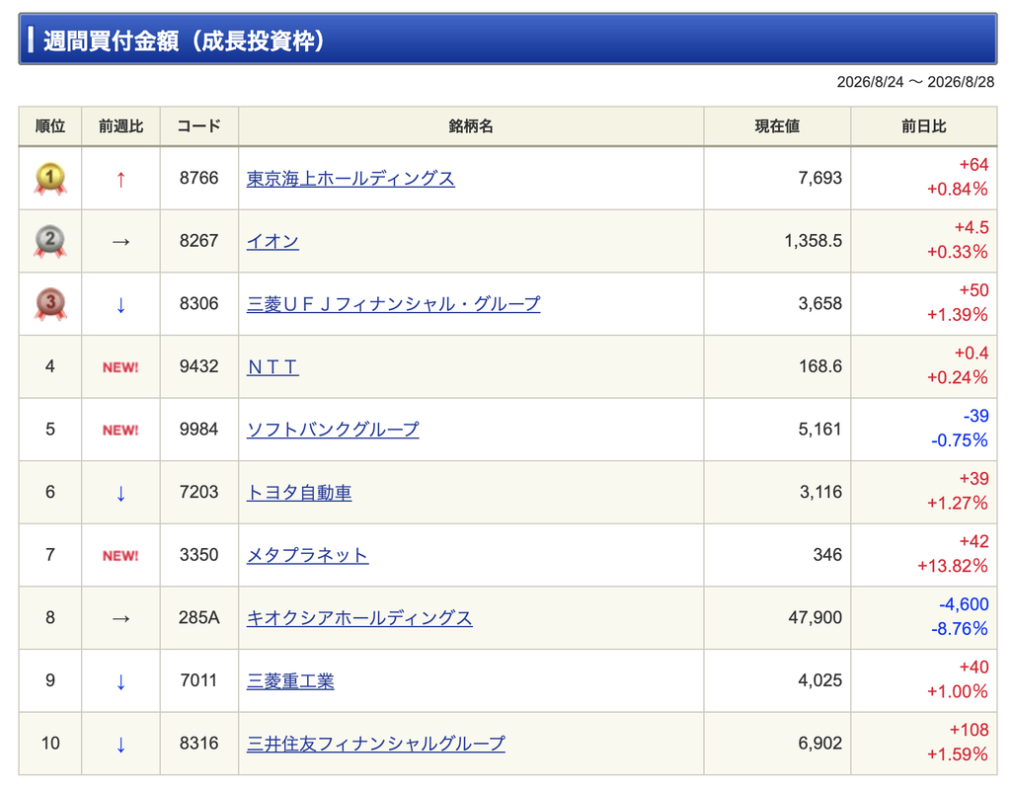Image resolution: width=1011 pixels, height=791 pixels.
Task: Click the +13.82% change value
Action: [953, 567]
